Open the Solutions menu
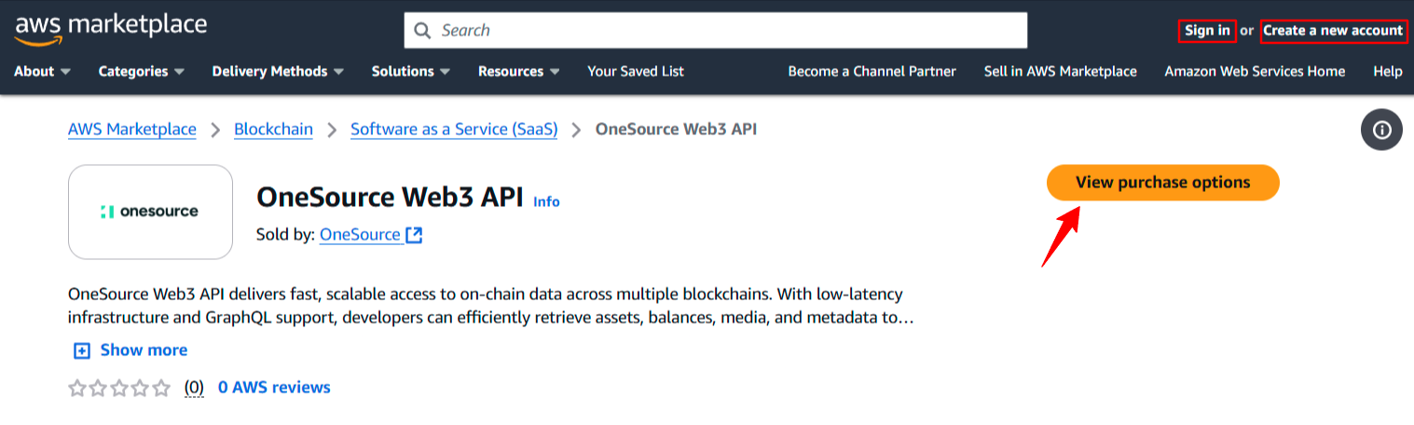This screenshot has height=425, width=1414. [411, 72]
